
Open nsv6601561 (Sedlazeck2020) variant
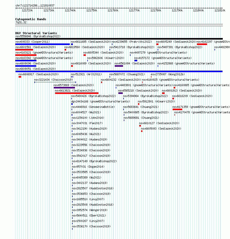[36, 47]
